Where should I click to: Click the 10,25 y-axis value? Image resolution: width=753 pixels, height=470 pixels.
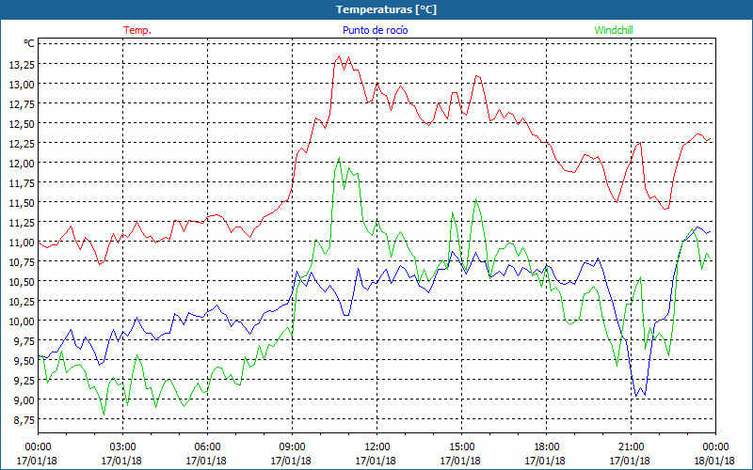(22, 301)
